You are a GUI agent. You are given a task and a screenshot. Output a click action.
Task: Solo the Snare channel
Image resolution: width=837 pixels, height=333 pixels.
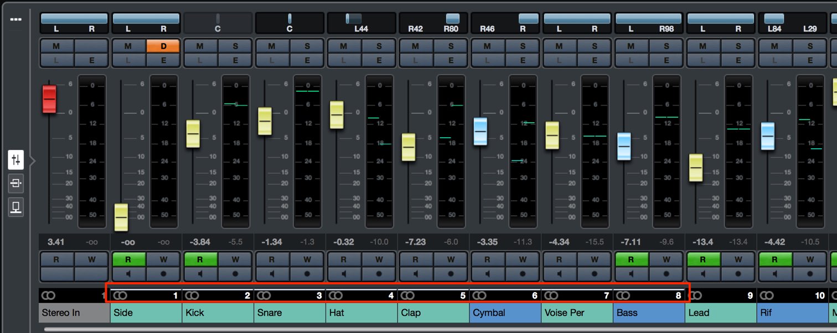point(307,46)
